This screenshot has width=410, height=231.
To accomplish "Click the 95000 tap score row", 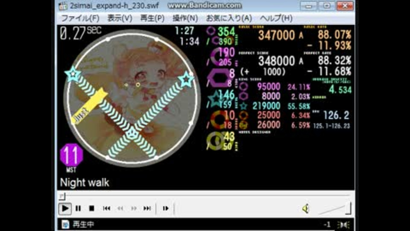I will pyautogui.click(x=275, y=86).
